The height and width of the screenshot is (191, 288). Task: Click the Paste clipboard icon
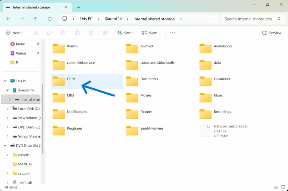point(63,33)
